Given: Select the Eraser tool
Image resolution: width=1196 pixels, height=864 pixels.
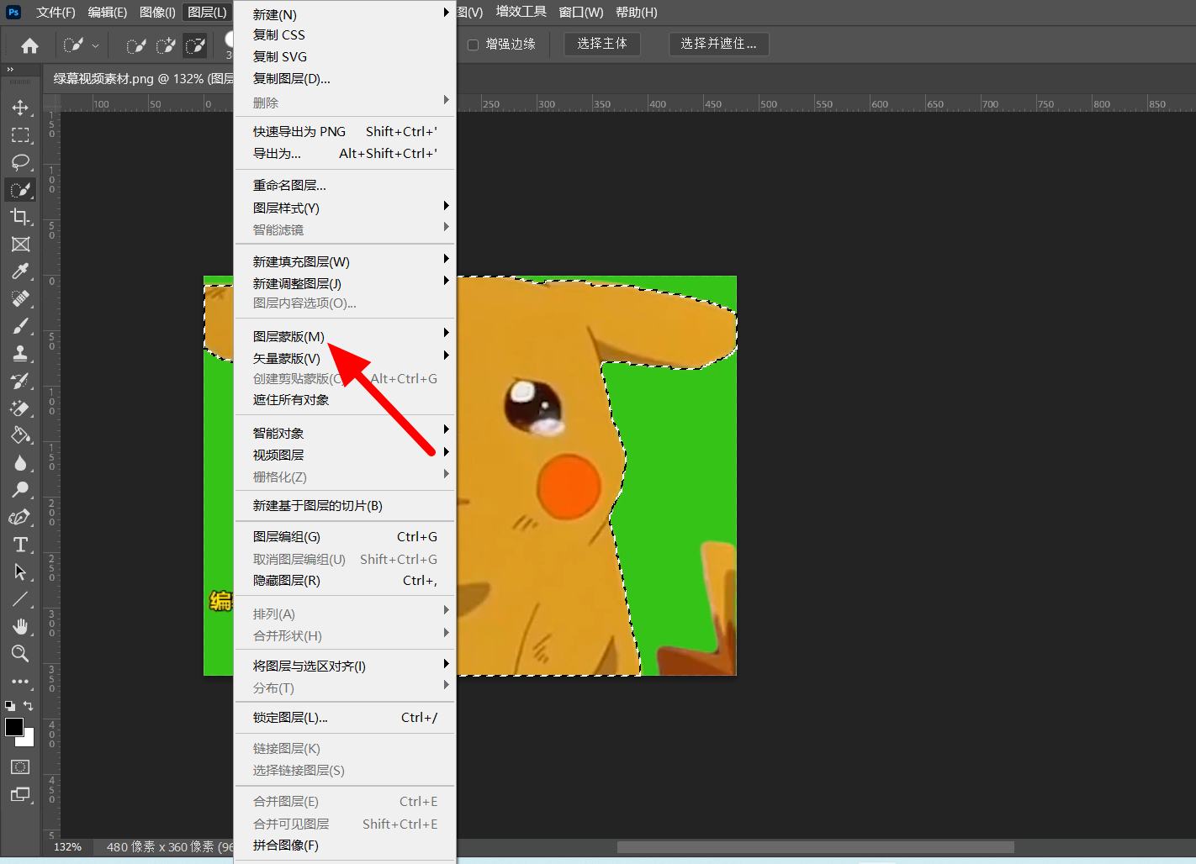Looking at the screenshot, I should point(20,408).
